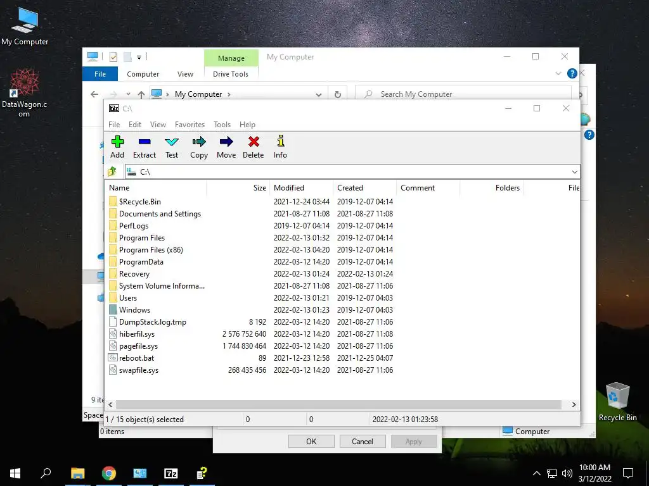The image size is (649, 486).
Task: Open the Explorer File tab
Action: coord(100,74)
